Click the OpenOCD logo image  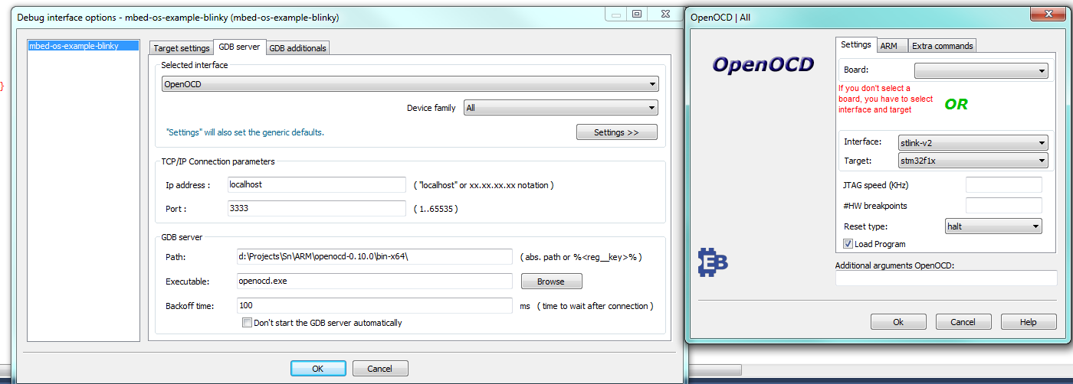click(763, 65)
